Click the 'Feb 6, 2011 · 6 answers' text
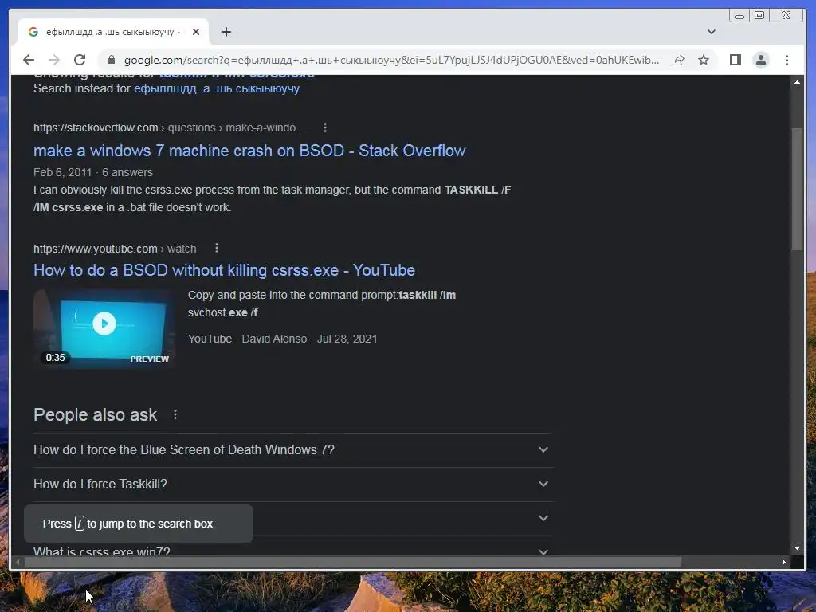This screenshot has height=612, width=816. 93,172
